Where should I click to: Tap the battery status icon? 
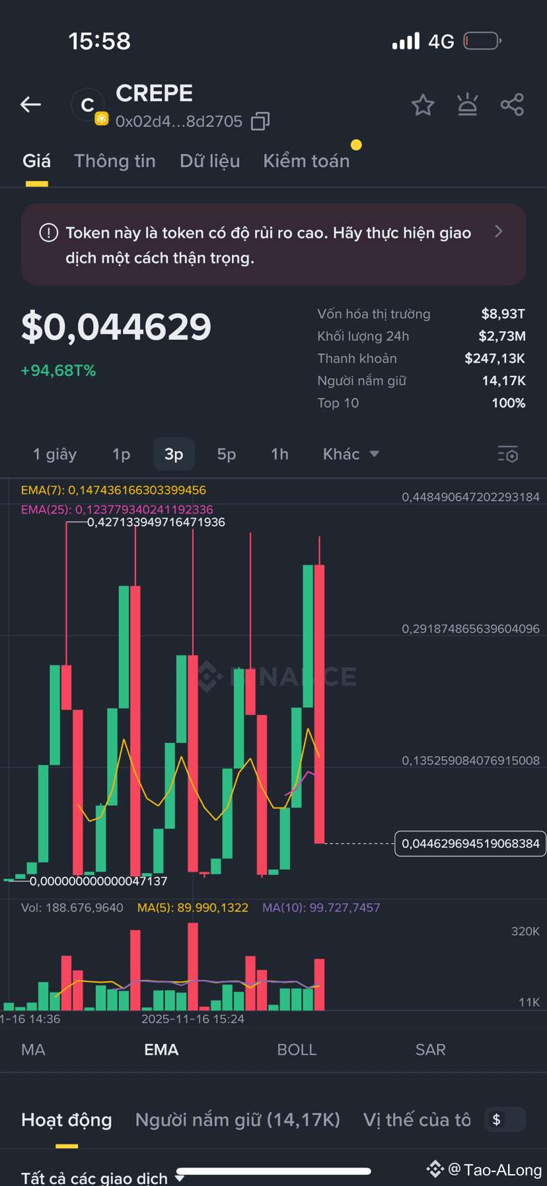click(x=482, y=41)
